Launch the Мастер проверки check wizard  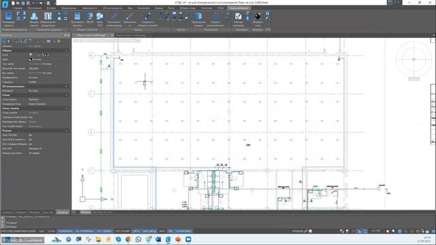pos(238,19)
